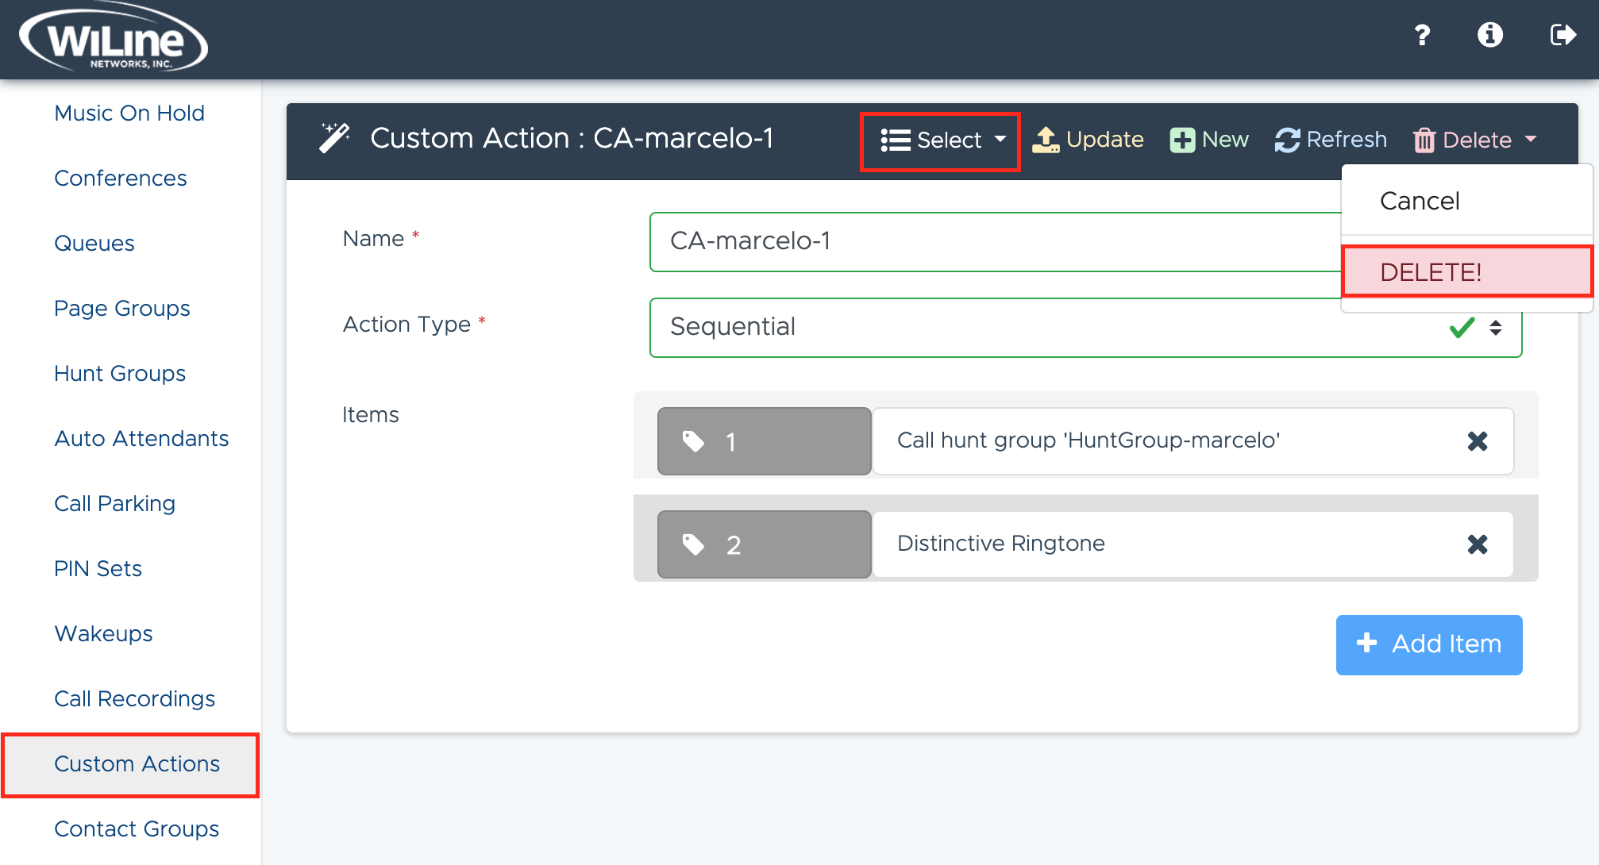Screen dimensions: 1599x865
Task: Click the tag icon on item 1
Action: [x=693, y=441]
